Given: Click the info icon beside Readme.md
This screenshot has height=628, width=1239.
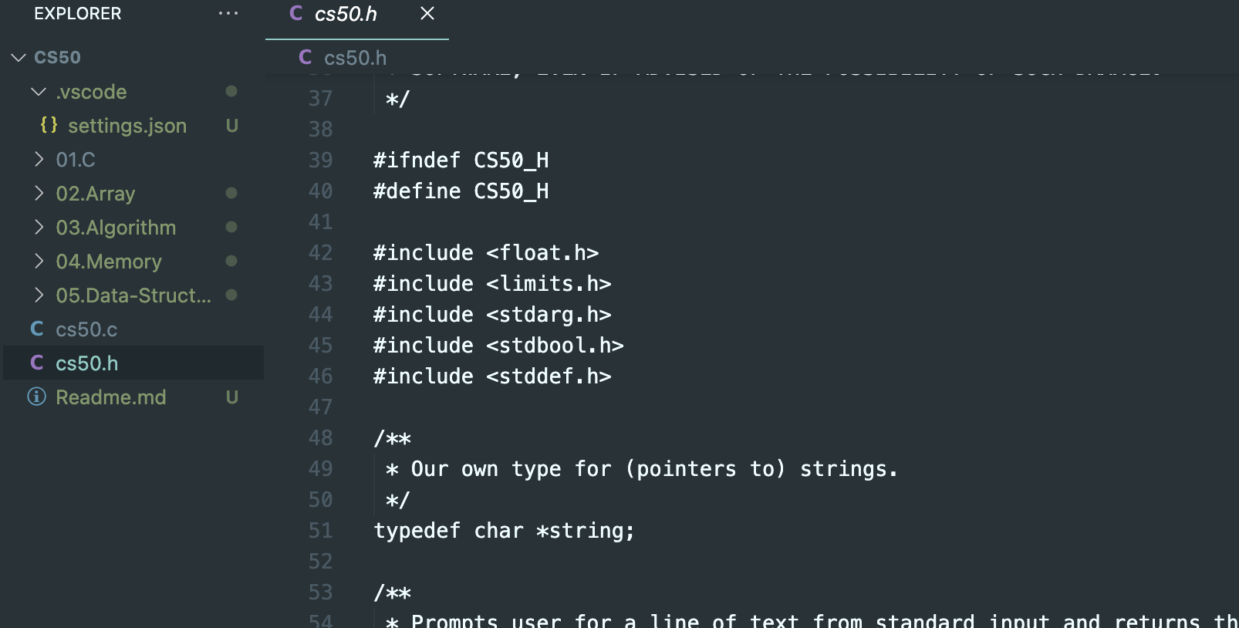Looking at the screenshot, I should tap(36, 397).
